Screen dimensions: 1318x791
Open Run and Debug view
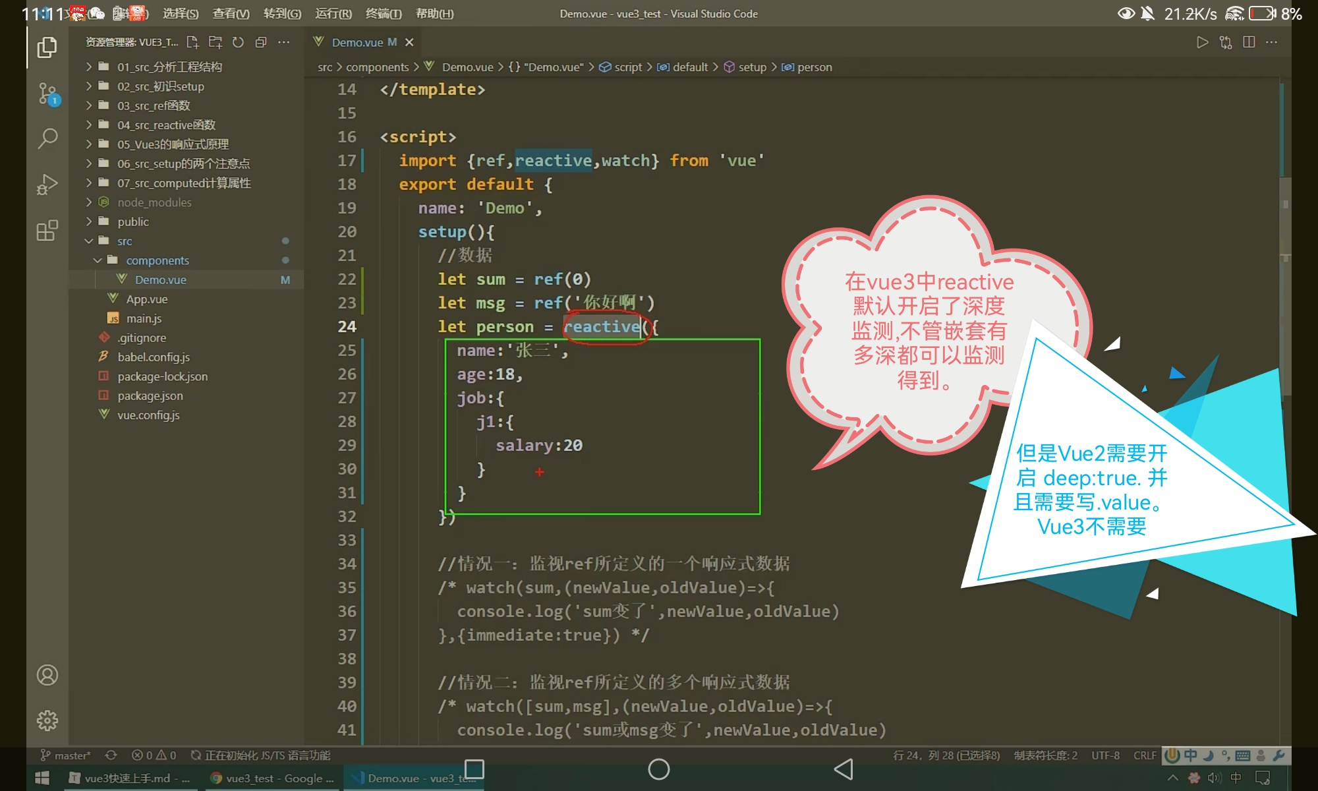tap(47, 185)
